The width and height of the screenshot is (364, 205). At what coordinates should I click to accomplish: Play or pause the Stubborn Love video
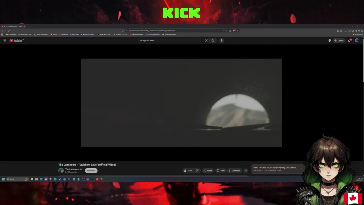pyautogui.click(x=181, y=103)
